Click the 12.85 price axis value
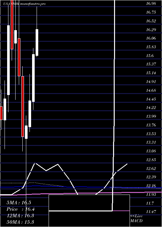 click(x=151, y=160)
